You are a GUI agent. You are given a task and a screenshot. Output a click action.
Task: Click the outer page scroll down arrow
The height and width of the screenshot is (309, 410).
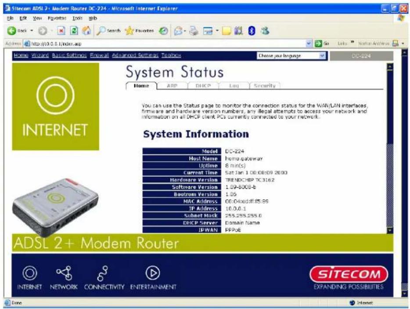(404, 293)
